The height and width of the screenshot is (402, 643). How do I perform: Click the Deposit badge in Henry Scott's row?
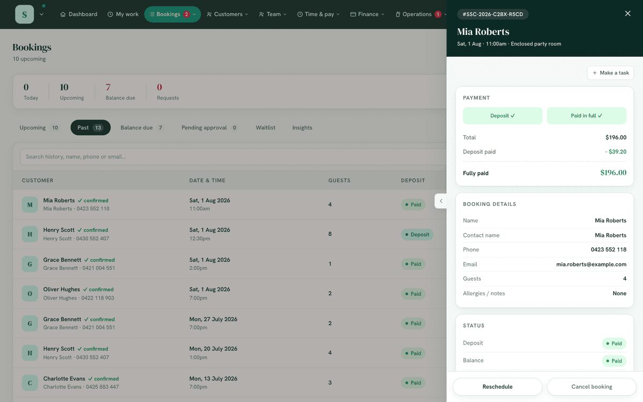coord(417,234)
